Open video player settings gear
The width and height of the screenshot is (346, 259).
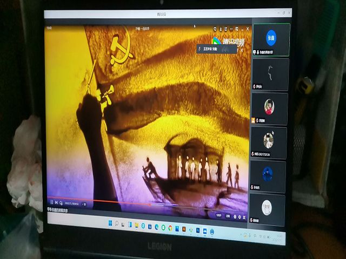point(235,217)
